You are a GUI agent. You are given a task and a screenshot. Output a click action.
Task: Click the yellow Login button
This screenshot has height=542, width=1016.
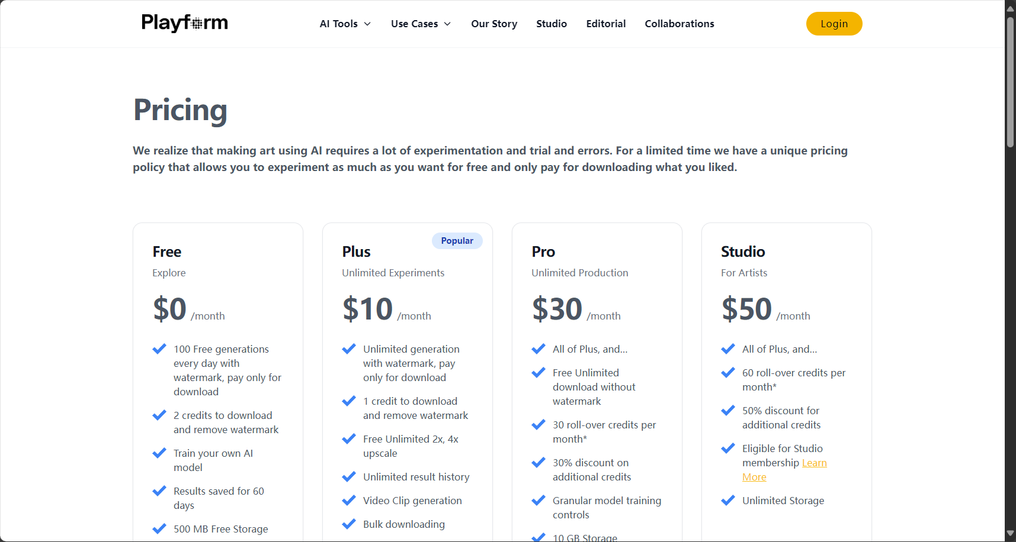834,24
